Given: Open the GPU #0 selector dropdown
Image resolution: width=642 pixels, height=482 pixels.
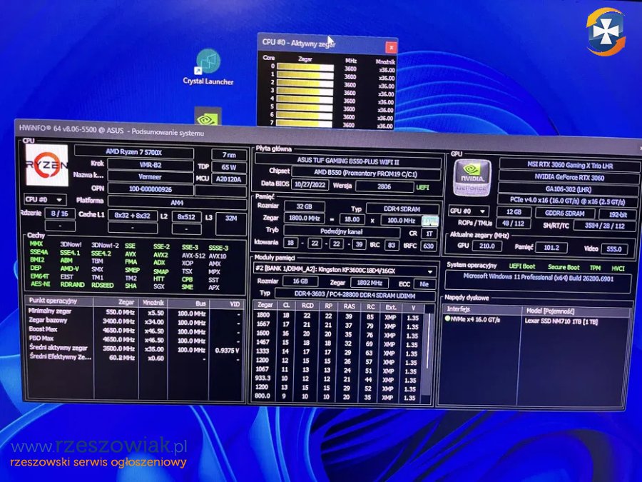Looking at the screenshot, I should pyautogui.click(x=468, y=211).
